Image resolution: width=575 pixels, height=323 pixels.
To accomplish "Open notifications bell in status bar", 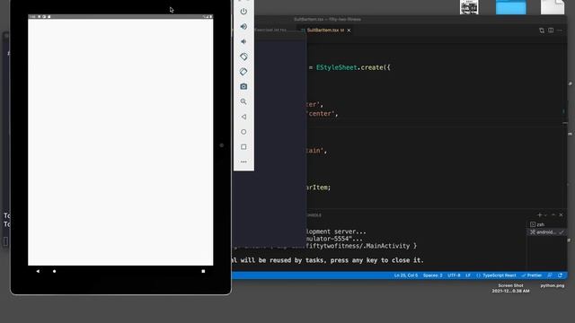I will pyautogui.click(x=561, y=275).
